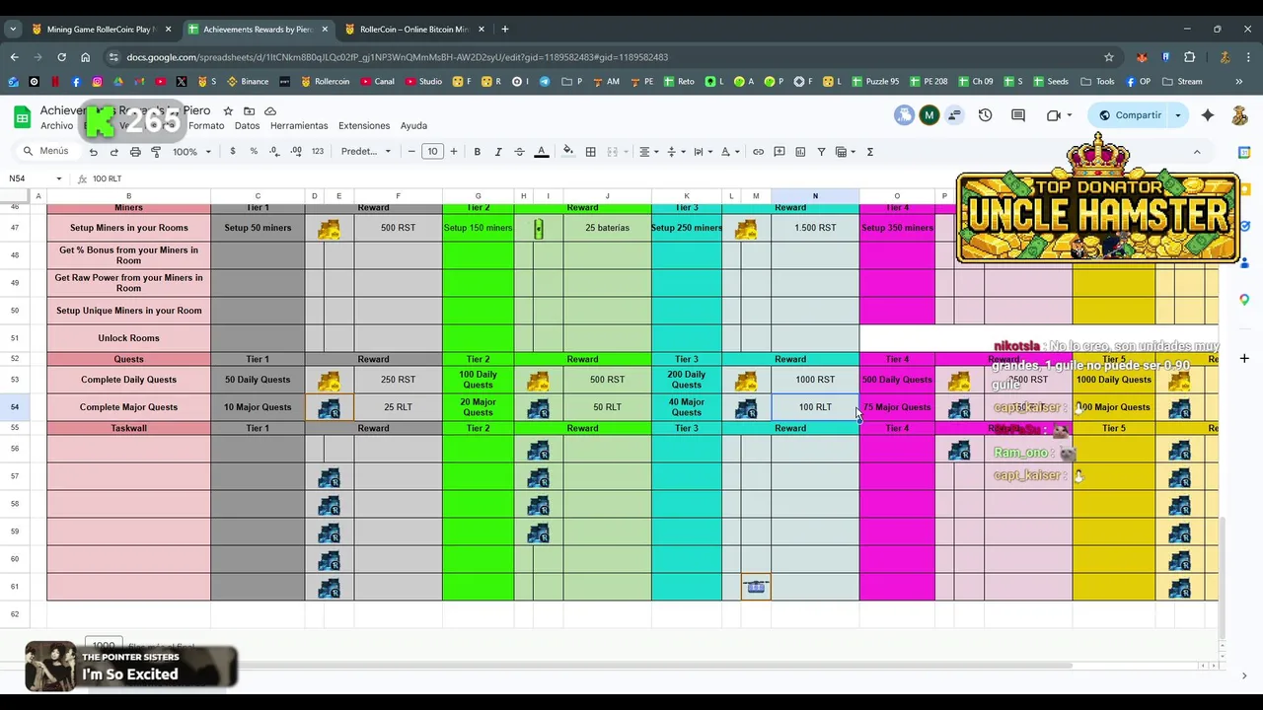Insert a link with toolbar icon
This screenshot has height=710, width=1263.
pyautogui.click(x=758, y=152)
